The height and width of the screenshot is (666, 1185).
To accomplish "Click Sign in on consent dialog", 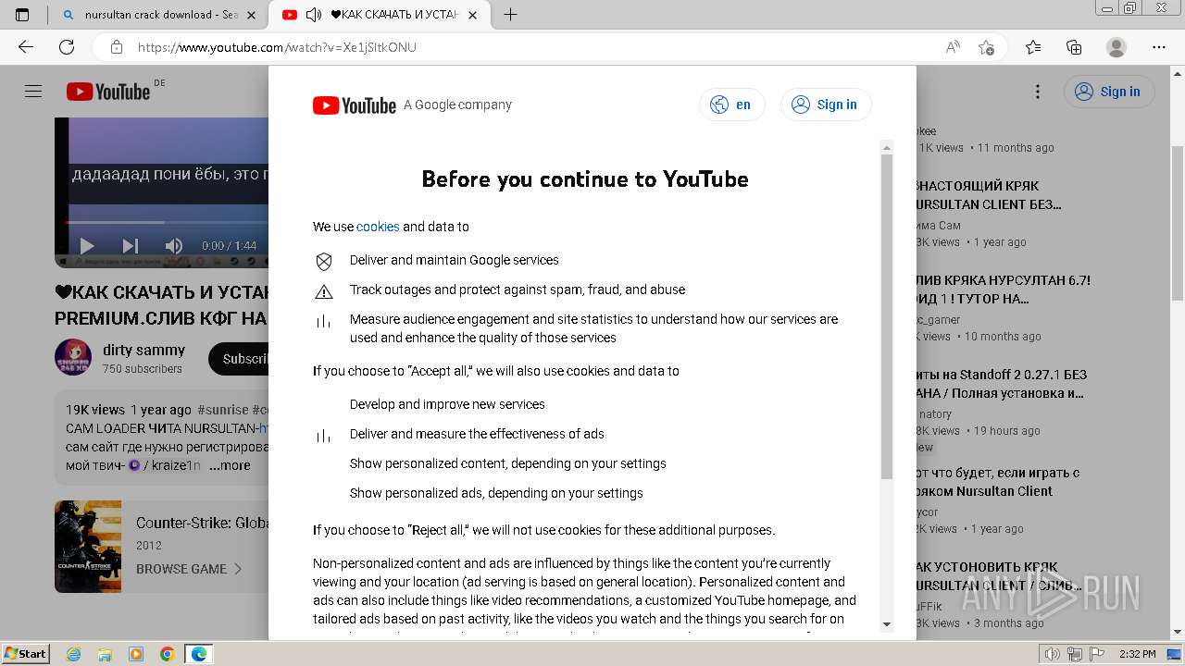I will pyautogui.click(x=826, y=105).
